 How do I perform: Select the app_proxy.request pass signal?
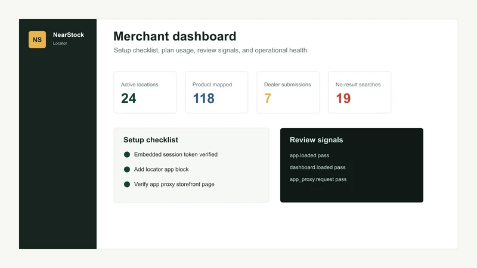coord(318,179)
